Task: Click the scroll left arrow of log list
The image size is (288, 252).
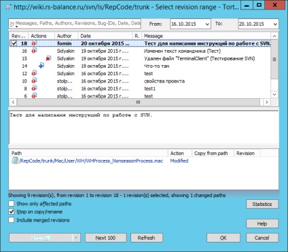Action: (x=14, y=102)
